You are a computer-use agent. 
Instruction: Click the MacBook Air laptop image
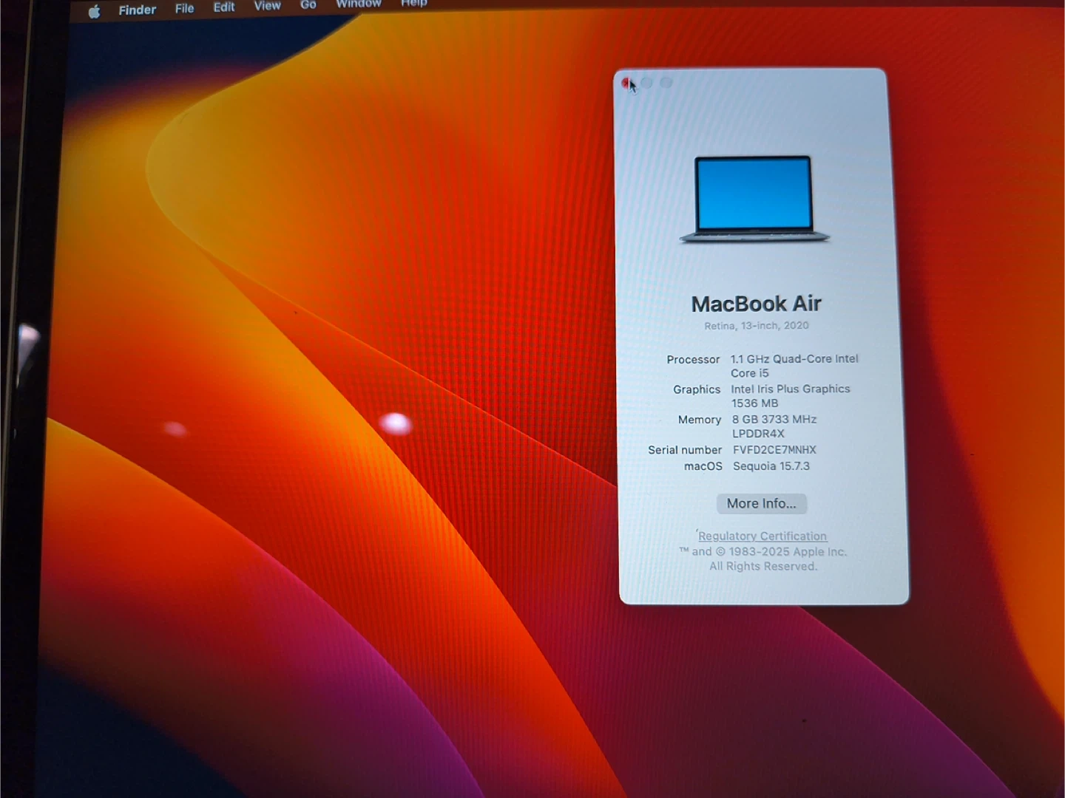(x=754, y=198)
